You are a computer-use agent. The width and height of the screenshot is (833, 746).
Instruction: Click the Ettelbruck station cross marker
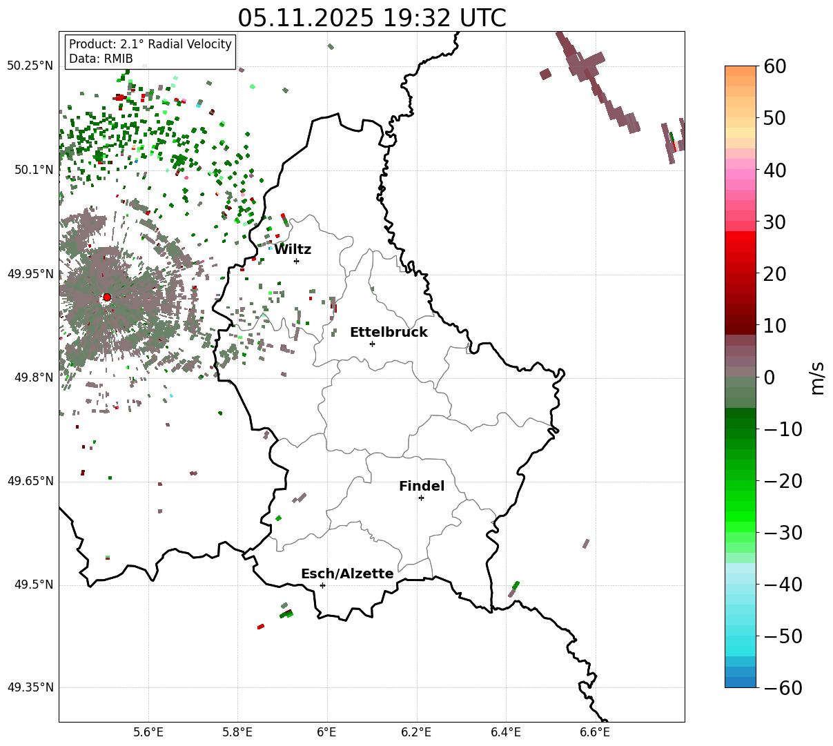click(373, 344)
